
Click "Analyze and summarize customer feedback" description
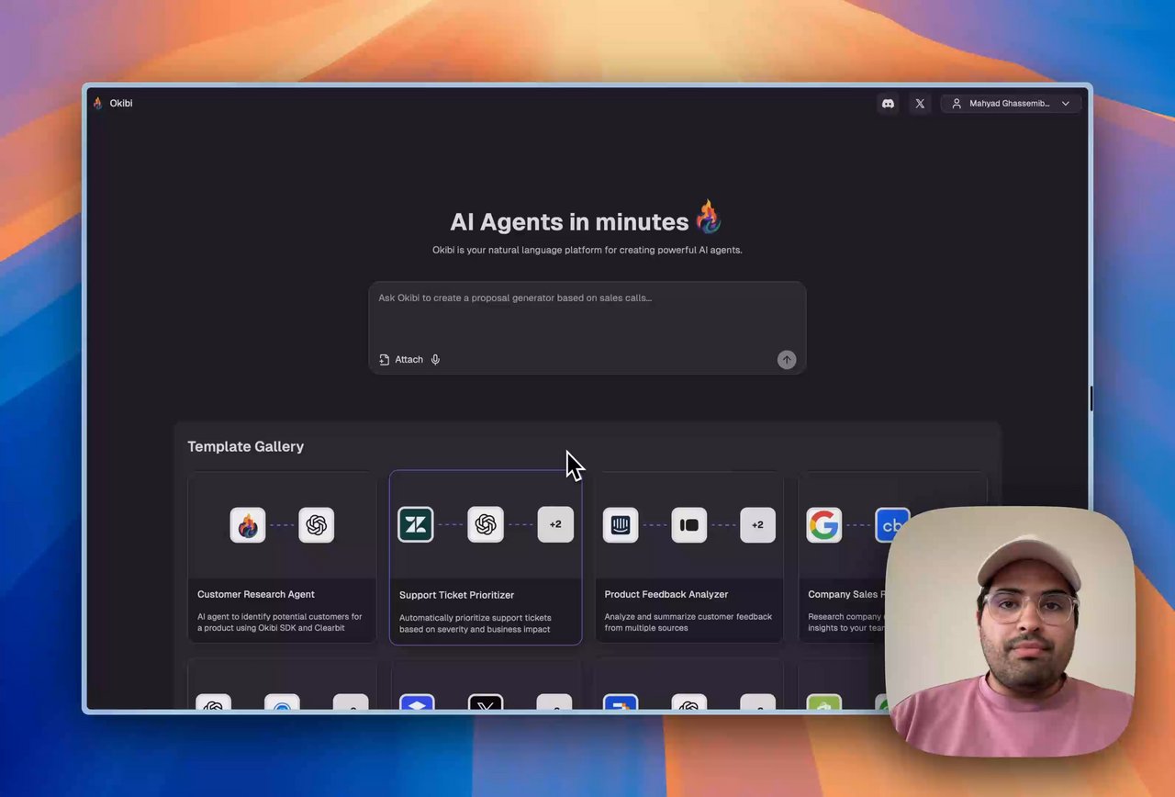(688, 623)
